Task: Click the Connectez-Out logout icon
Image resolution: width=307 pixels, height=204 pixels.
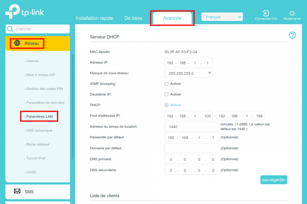Action: pos(266,13)
